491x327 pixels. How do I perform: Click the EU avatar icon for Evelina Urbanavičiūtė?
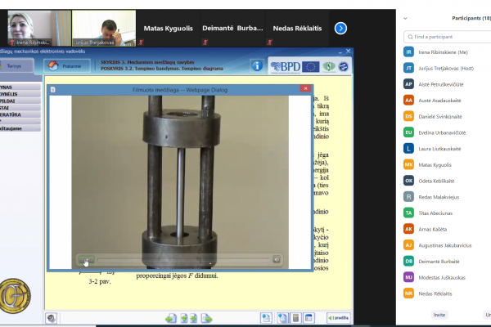pyautogui.click(x=408, y=132)
